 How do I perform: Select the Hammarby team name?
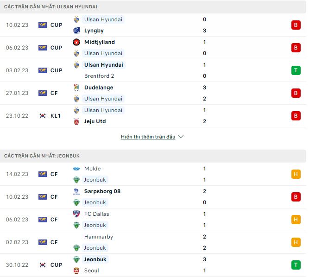pos(99,237)
